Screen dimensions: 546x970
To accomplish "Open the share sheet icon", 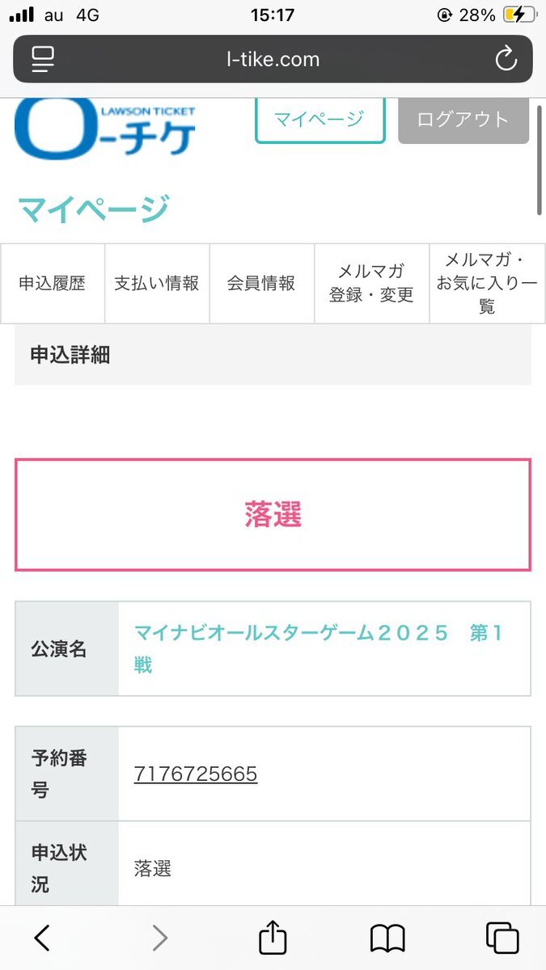I will (x=273, y=937).
